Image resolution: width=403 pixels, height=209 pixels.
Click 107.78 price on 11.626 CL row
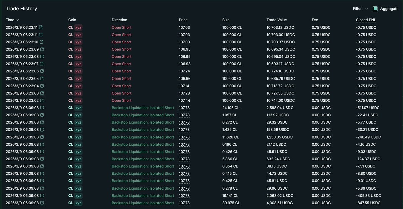tap(184, 137)
